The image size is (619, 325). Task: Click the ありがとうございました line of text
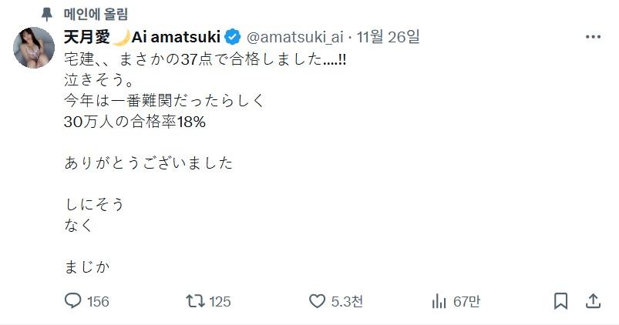click(149, 163)
